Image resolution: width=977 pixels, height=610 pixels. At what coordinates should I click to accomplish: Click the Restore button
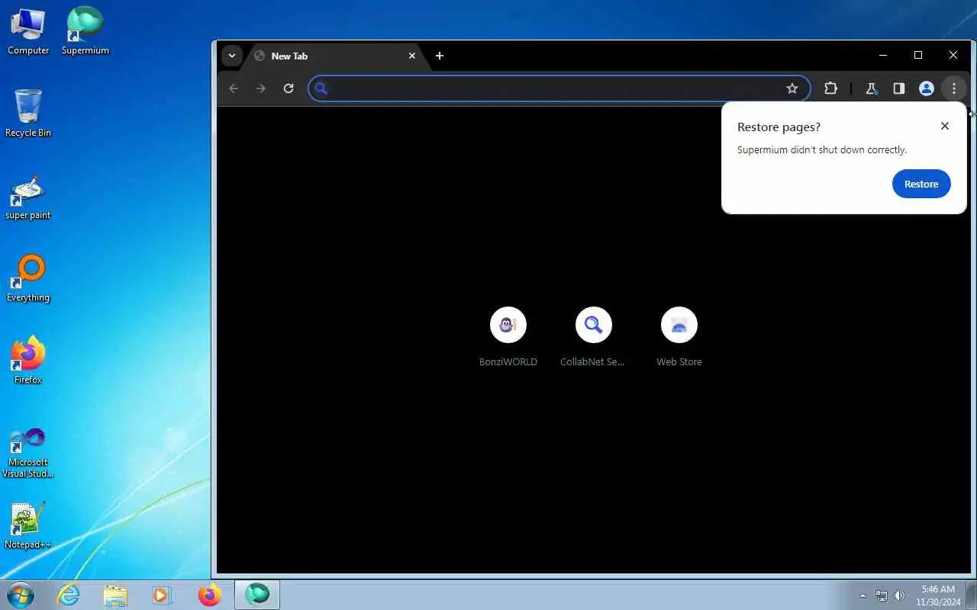click(921, 184)
